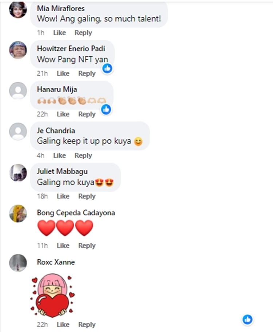The width and height of the screenshot is (273, 332).
Task: Reply to Roxc Xanne's sticker comment
Action: (87, 325)
